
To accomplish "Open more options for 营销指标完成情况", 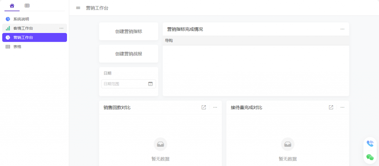I will [x=342, y=29].
